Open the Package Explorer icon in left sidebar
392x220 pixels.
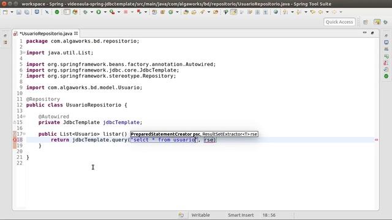[6, 42]
